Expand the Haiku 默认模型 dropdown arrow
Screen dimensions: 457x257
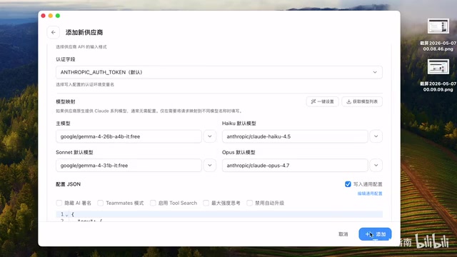coord(376,136)
